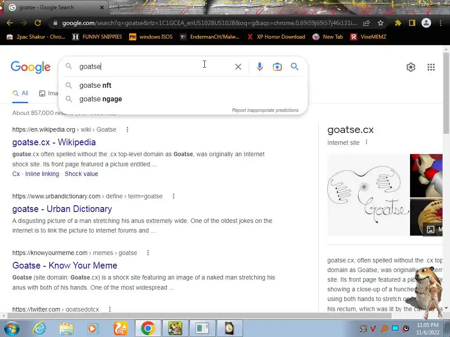
Task: Clear the search box with X
Action: point(238,67)
